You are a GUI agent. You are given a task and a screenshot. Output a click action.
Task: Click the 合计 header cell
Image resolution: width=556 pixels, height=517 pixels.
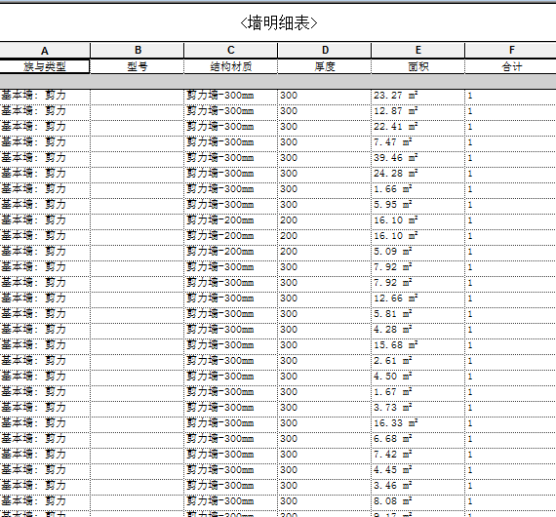pyautogui.click(x=511, y=66)
